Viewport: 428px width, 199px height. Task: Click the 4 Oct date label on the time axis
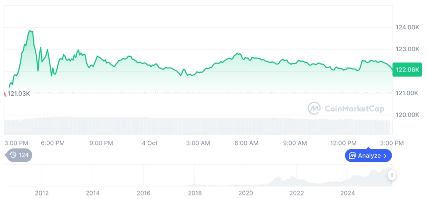coord(149,143)
